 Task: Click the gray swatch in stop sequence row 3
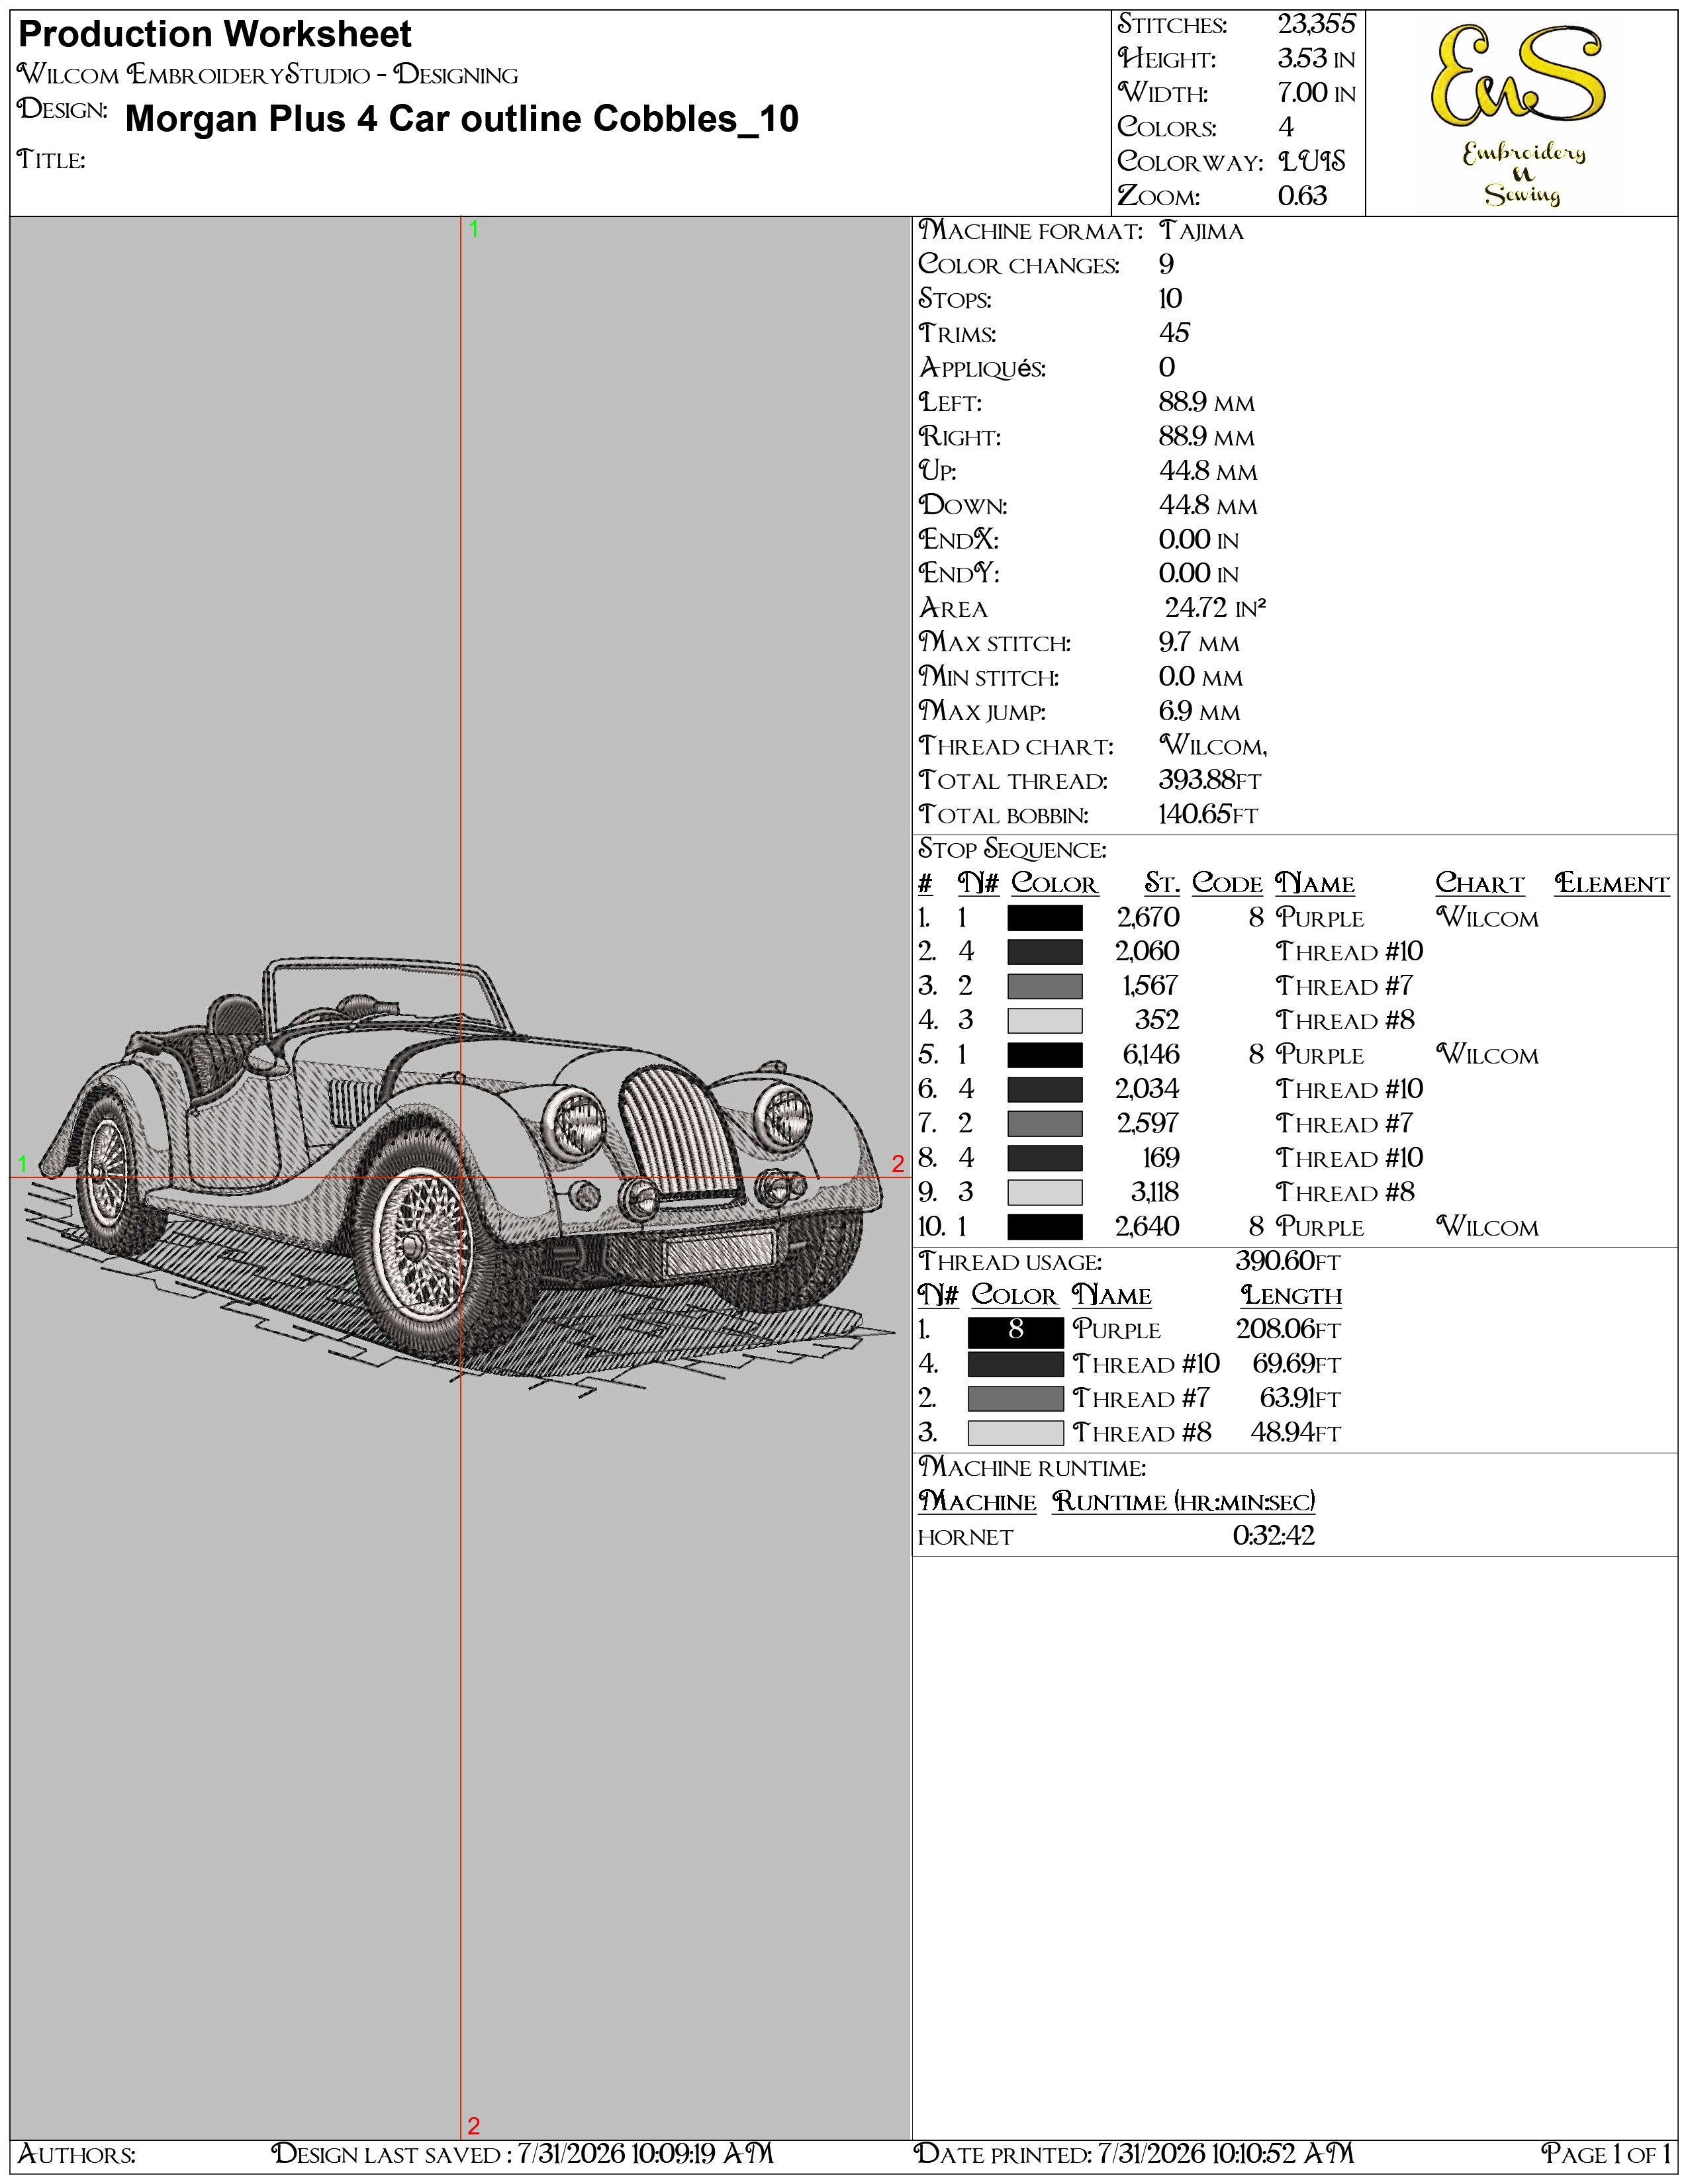(1045, 987)
